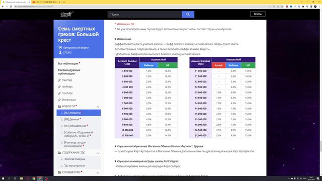Click the Официальный форум label
Viewport: 322px width, 181px height.
click(75, 48)
